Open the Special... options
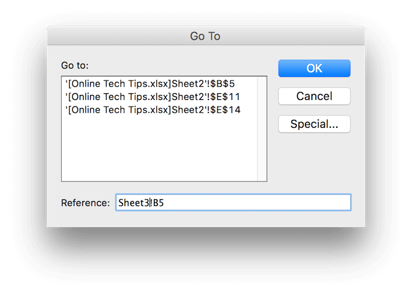The width and height of the screenshot is (412, 295). pyautogui.click(x=314, y=124)
